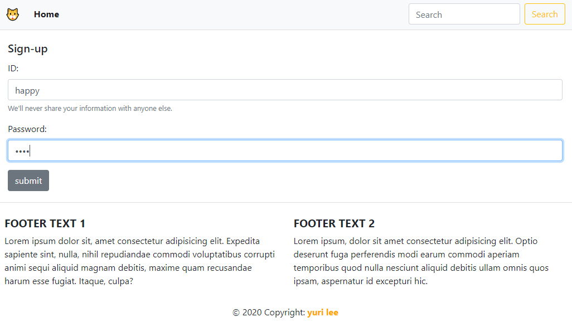The image size is (572, 322).
Task: Select the Home navigation link
Action: [46, 14]
